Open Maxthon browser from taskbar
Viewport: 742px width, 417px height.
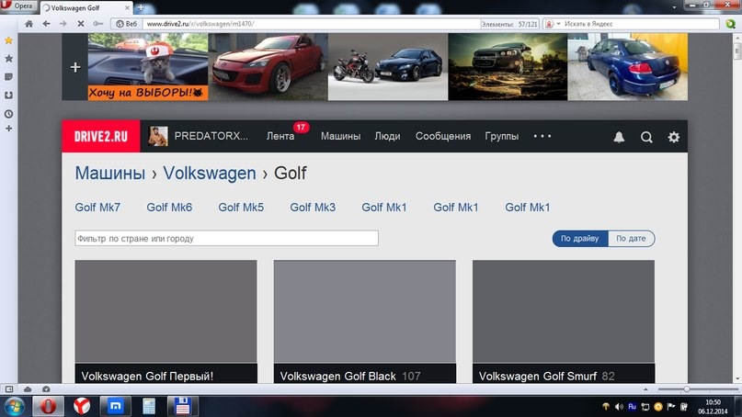pos(116,406)
